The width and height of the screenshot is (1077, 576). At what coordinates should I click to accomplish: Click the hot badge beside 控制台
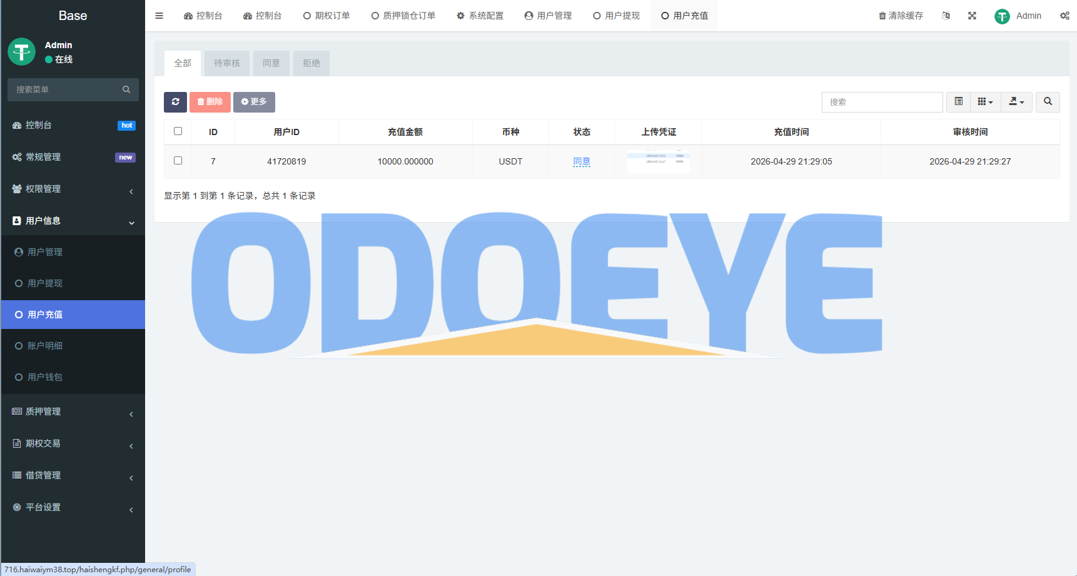click(x=127, y=126)
